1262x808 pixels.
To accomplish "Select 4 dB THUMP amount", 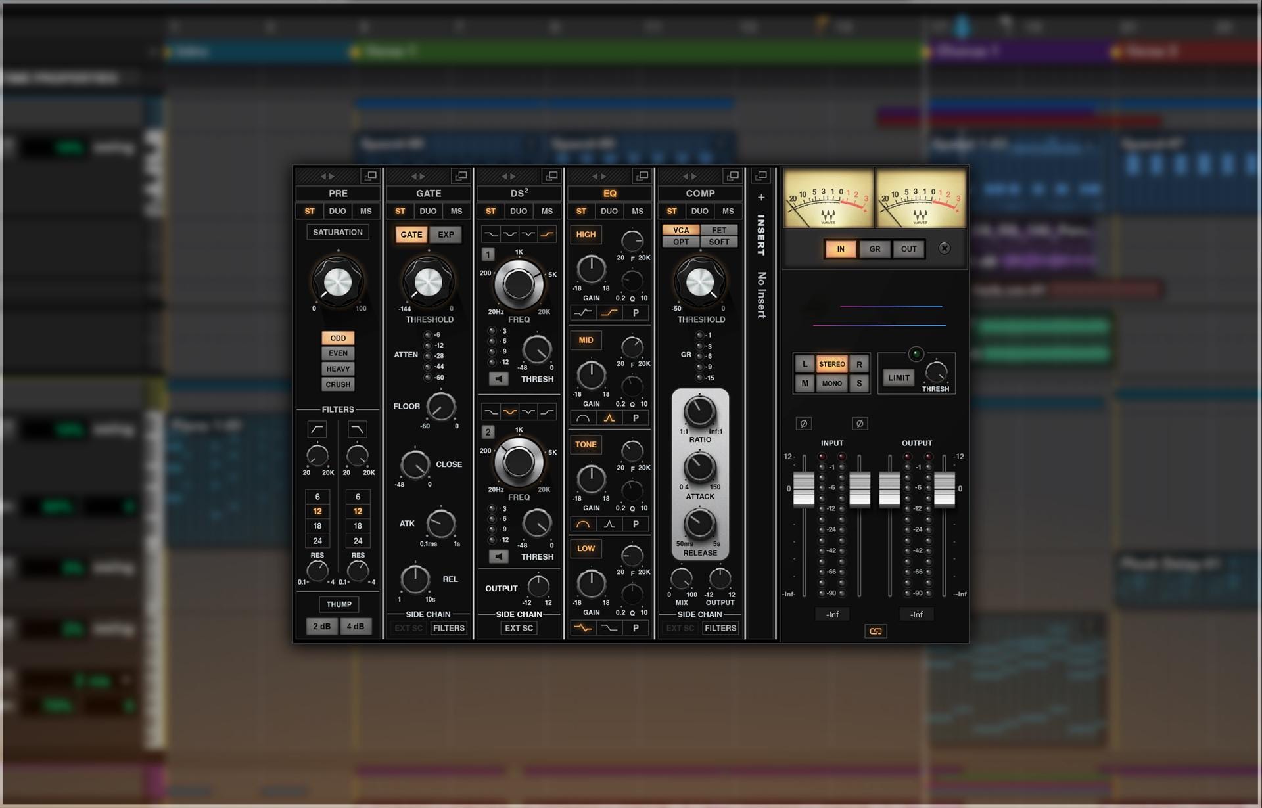I will click(x=356, y=627).
